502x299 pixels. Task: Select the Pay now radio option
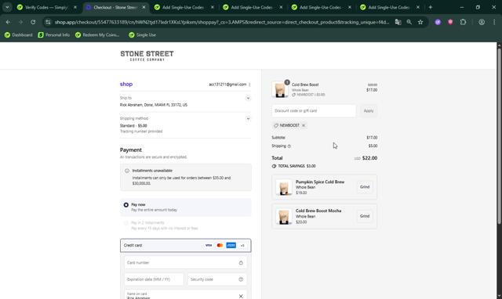point(126,205)
